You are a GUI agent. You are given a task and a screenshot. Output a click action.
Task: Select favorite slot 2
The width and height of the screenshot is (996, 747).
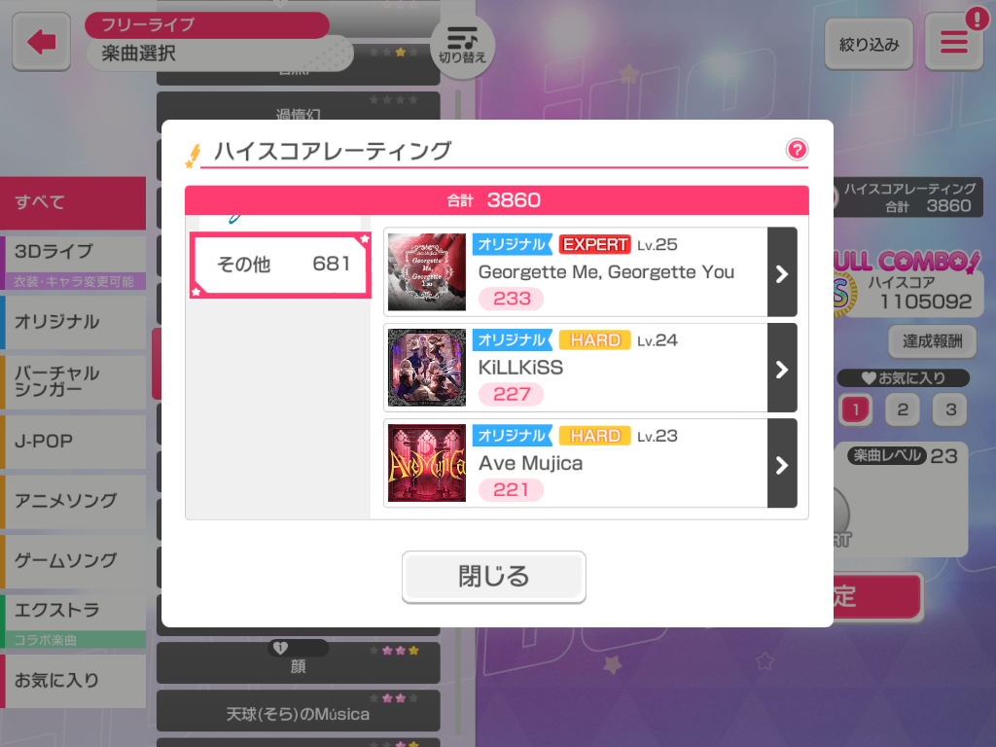point(903,409)
